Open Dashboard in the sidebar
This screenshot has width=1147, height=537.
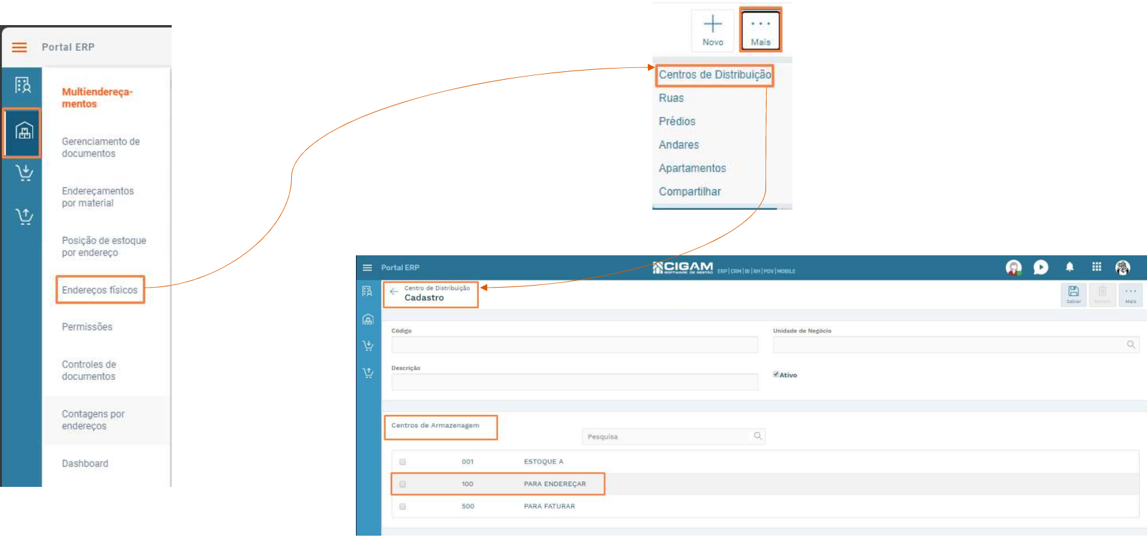pyautogui.click(x=85, y=464)
